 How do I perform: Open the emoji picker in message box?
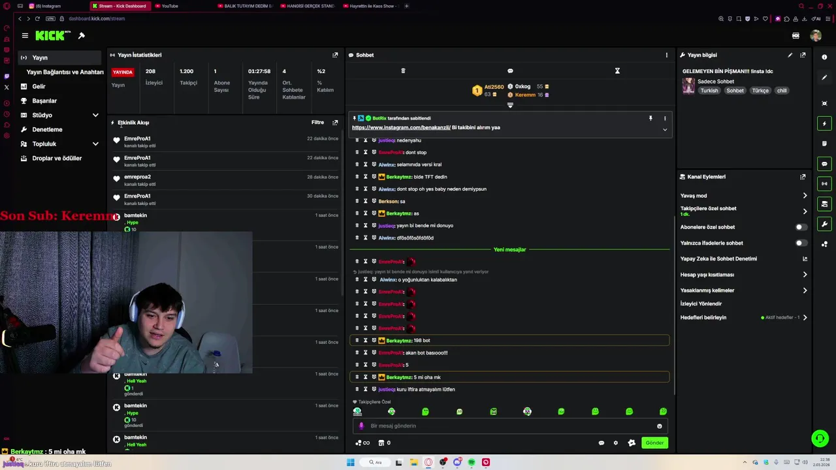coord(659,426)
